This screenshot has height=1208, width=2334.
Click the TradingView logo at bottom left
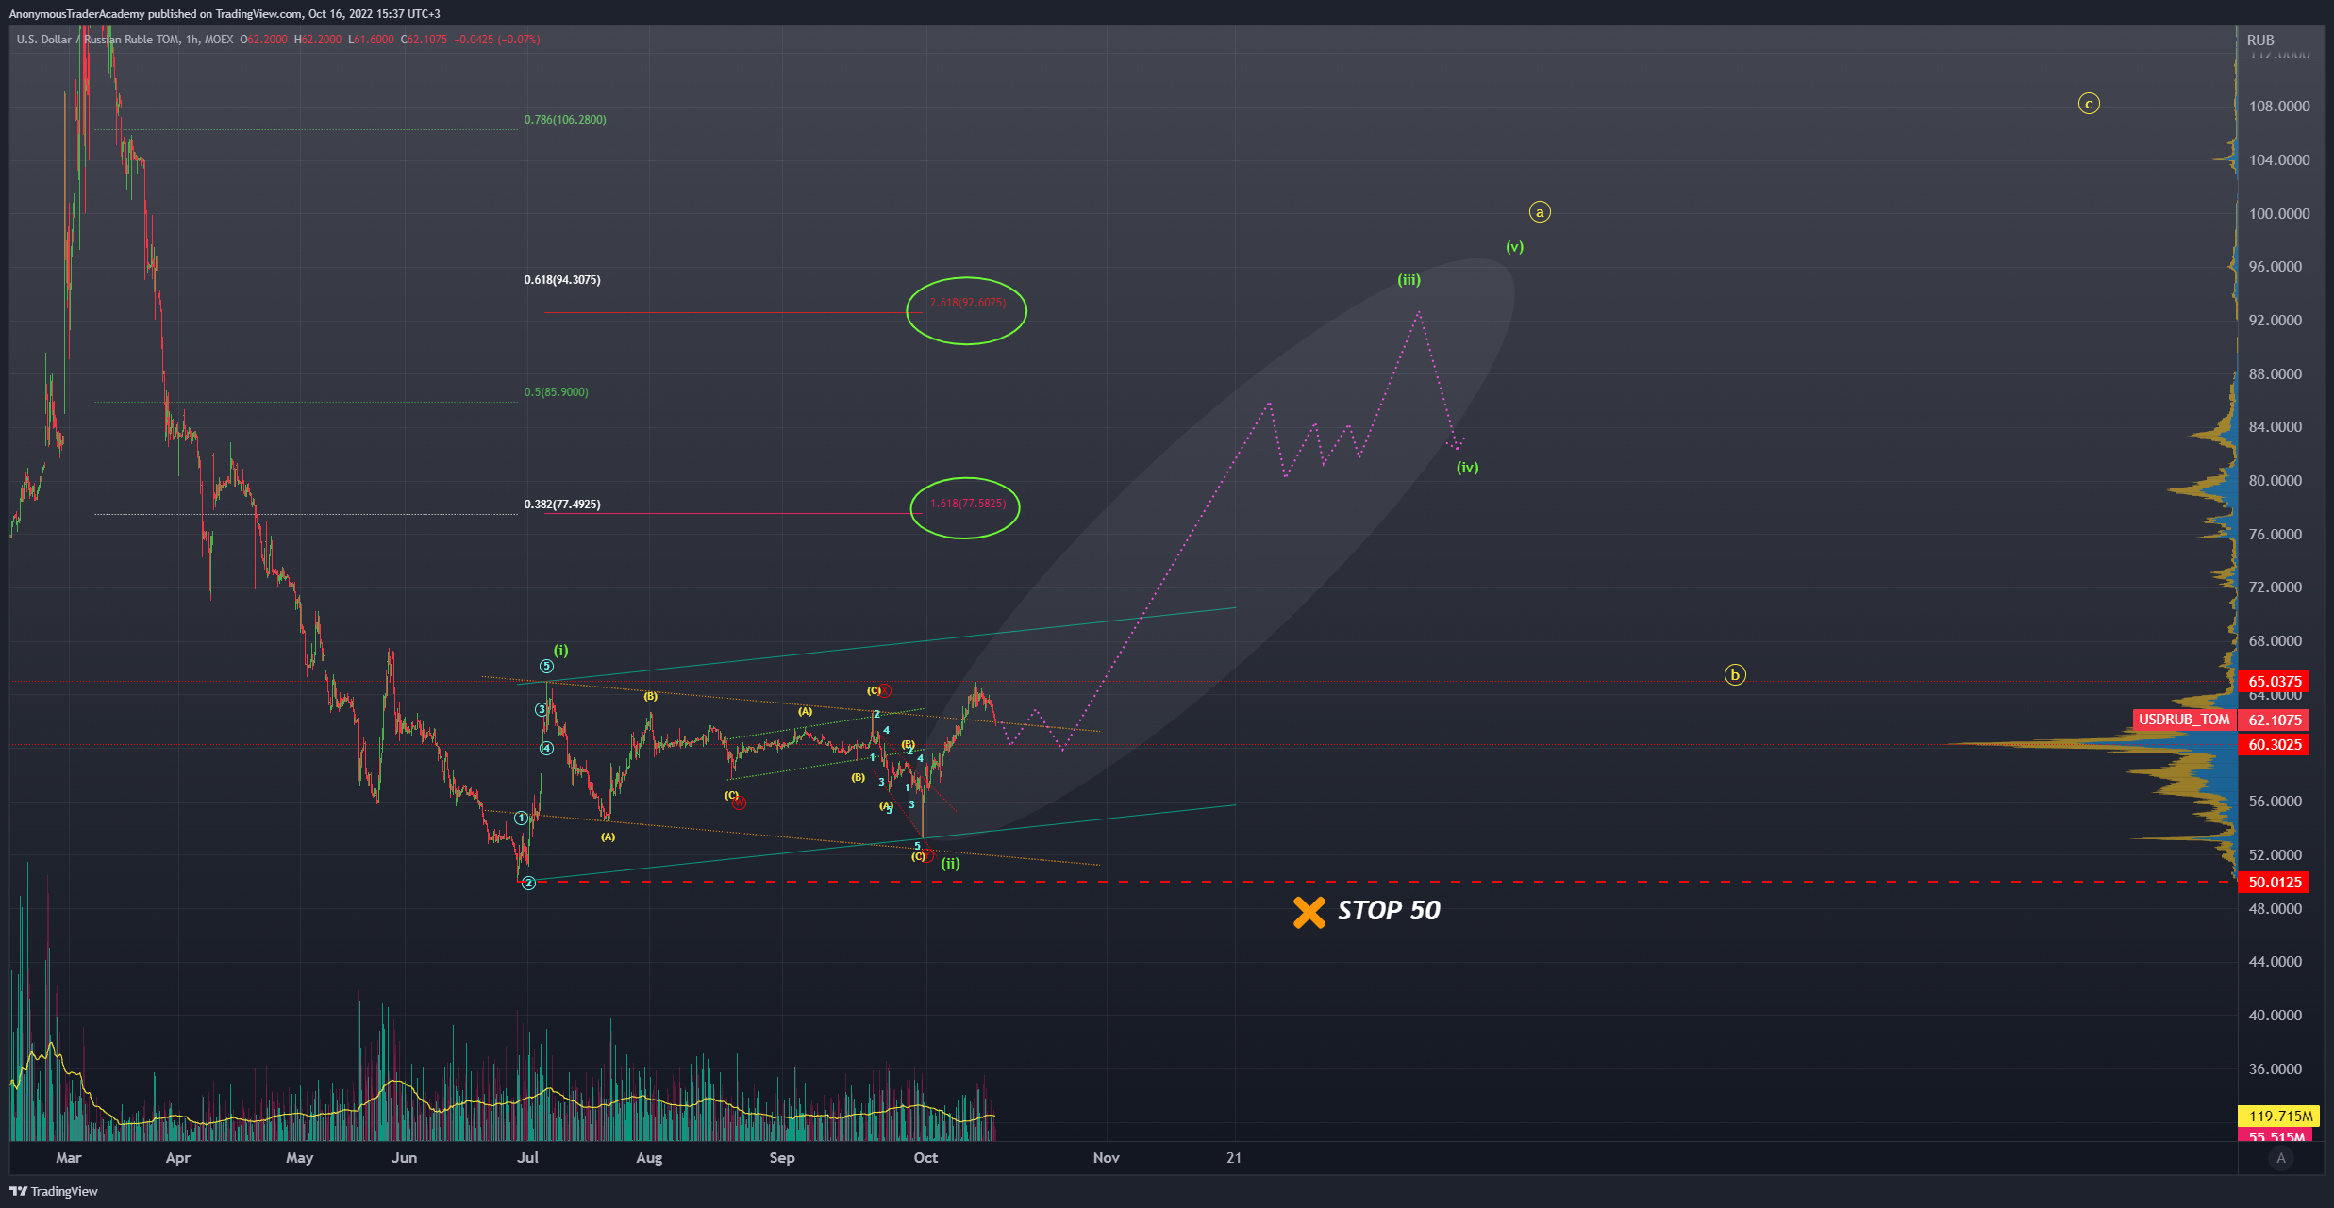54,1191
